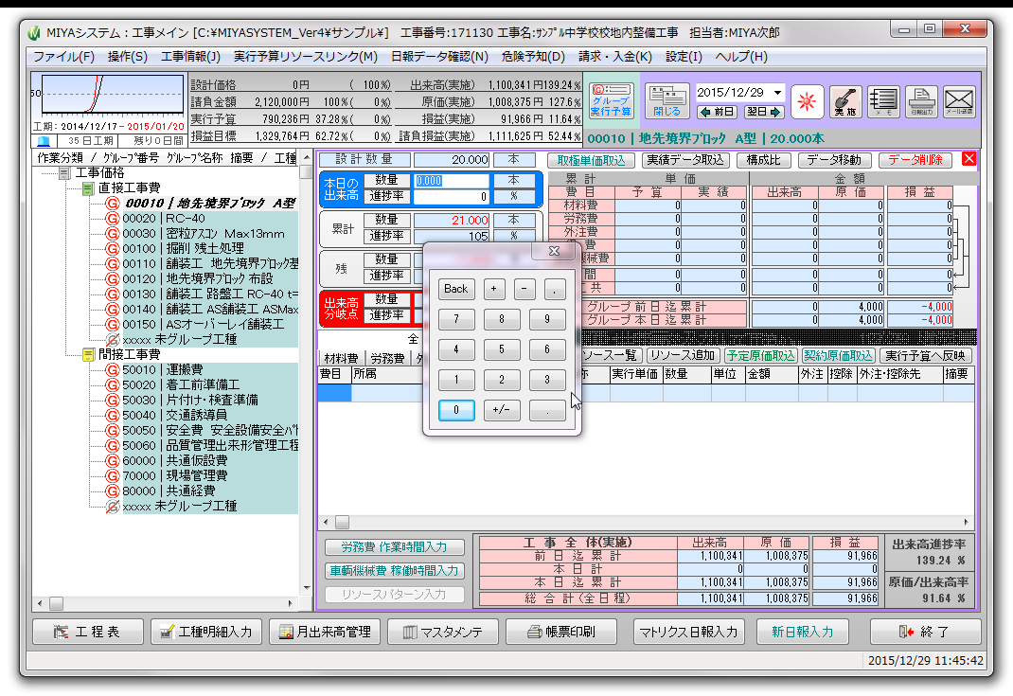Click the 本日の出来高 数量 input field
1013x696 pixels.
tap(451, 180)
